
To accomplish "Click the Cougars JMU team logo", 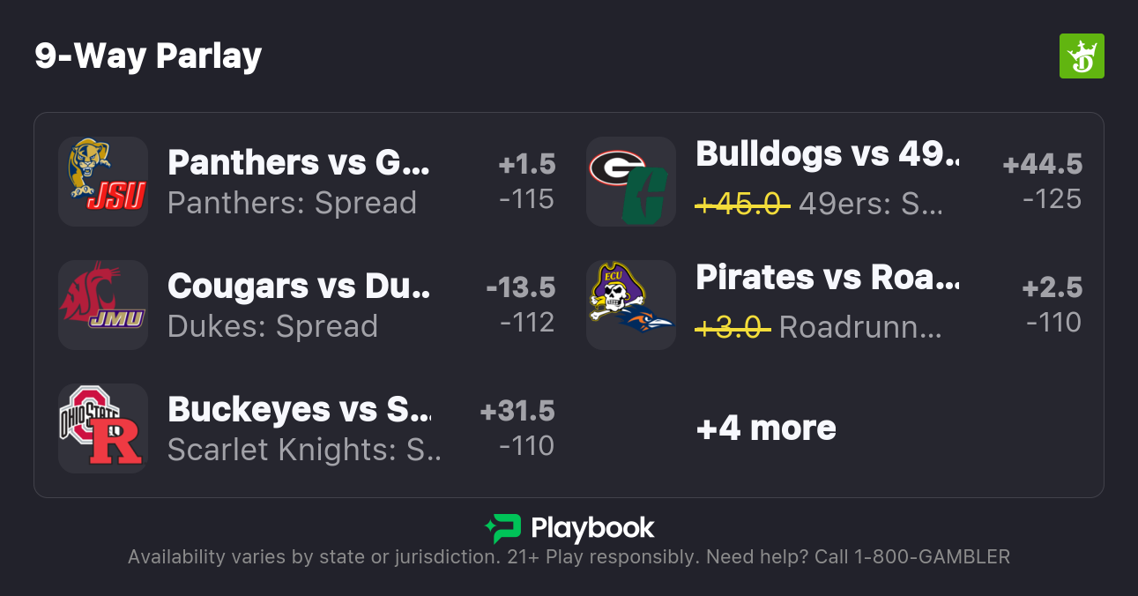I will point(103,305).
